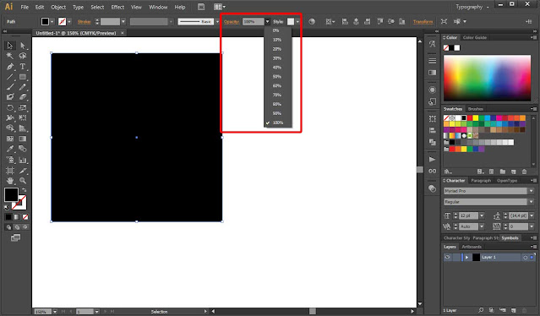Select the Blend tool
The image size is (540, 316).
tap(23, 149)
